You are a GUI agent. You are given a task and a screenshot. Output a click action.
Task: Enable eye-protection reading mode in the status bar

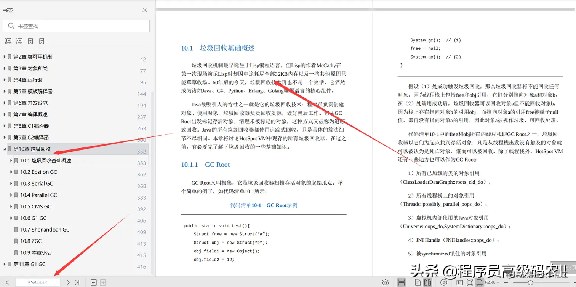click(385, 283)
